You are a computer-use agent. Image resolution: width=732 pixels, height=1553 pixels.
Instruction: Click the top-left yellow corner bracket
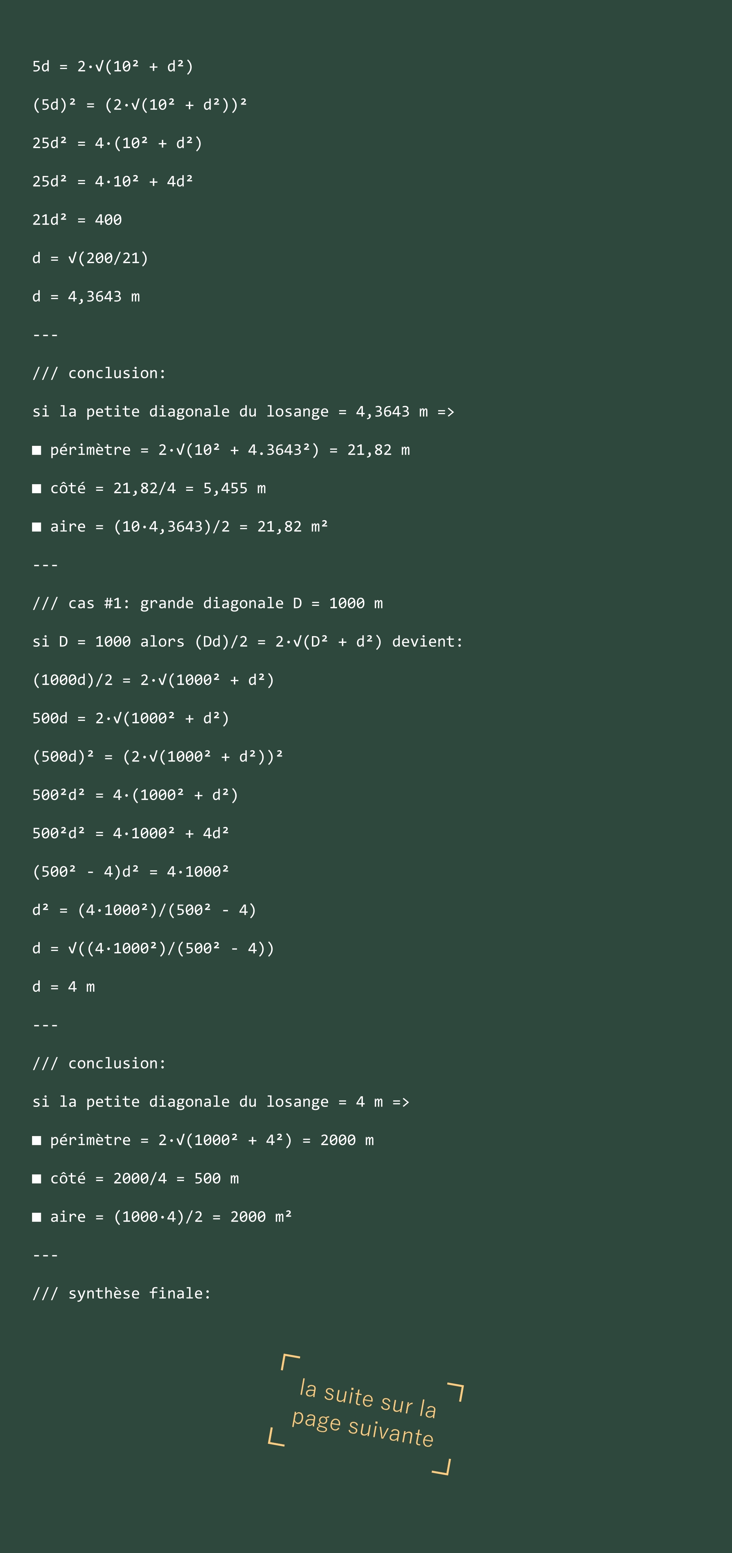coord(290,1361)
